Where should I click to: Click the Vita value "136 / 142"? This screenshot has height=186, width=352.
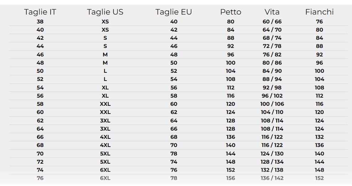pyautogui.click(x=272, y=178)
